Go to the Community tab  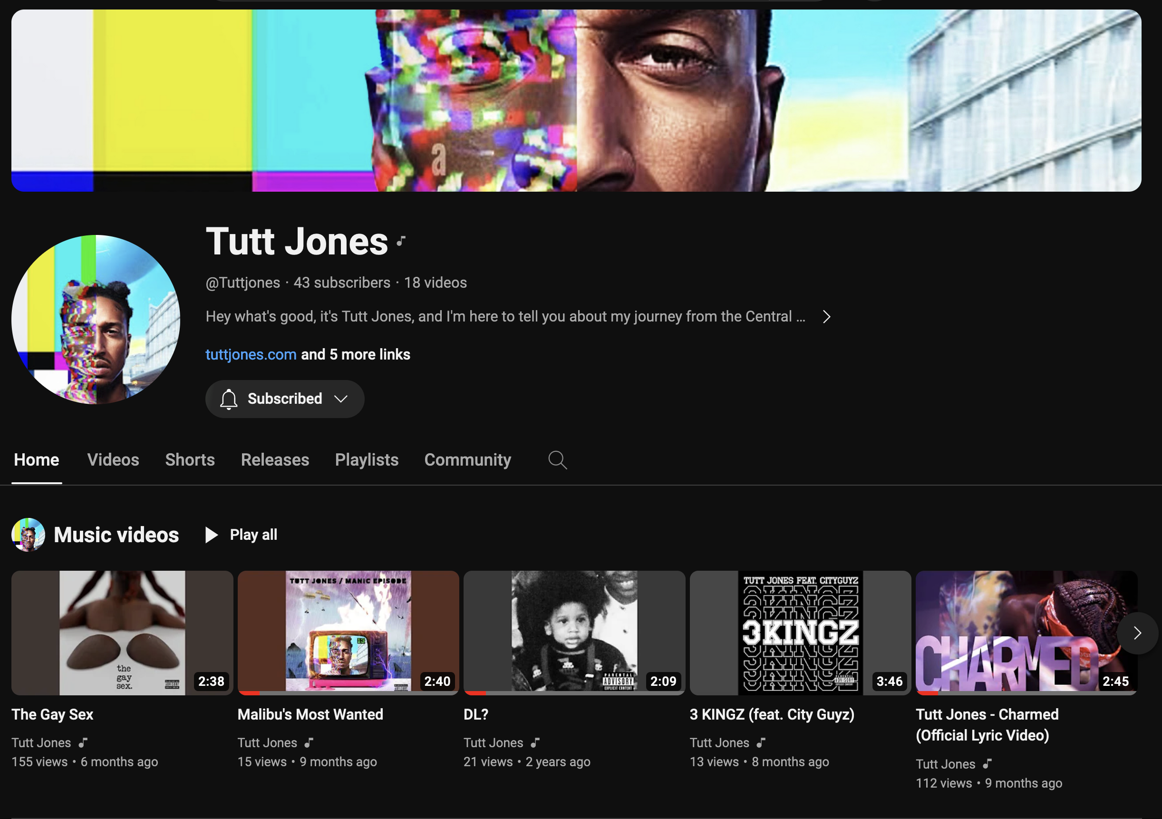click(468, 460)
